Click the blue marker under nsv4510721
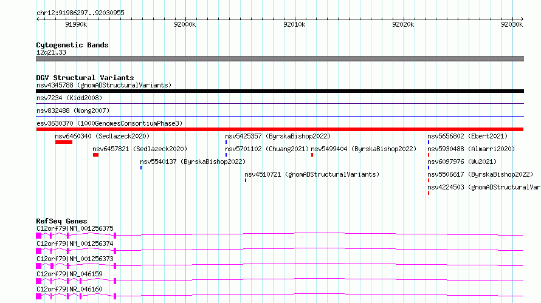Image resolution: width=541 pixels, height=303 pixels. [246, 180]
